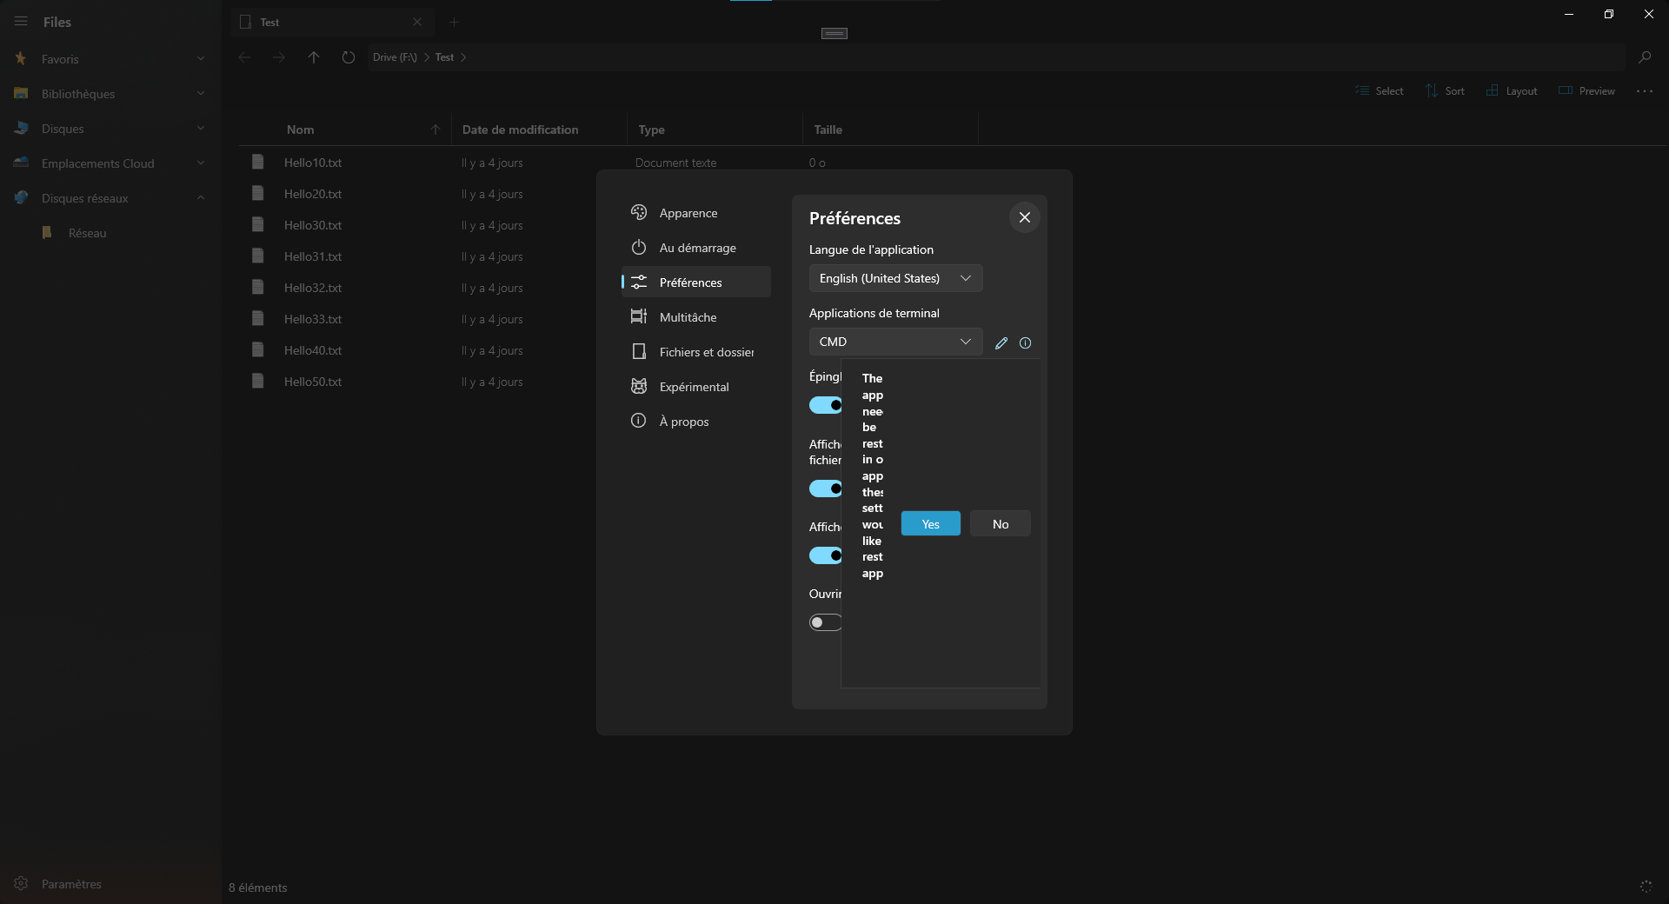Click the Emplacements Cloud icon
The image size is (1669, 904).
coord(21,163)
